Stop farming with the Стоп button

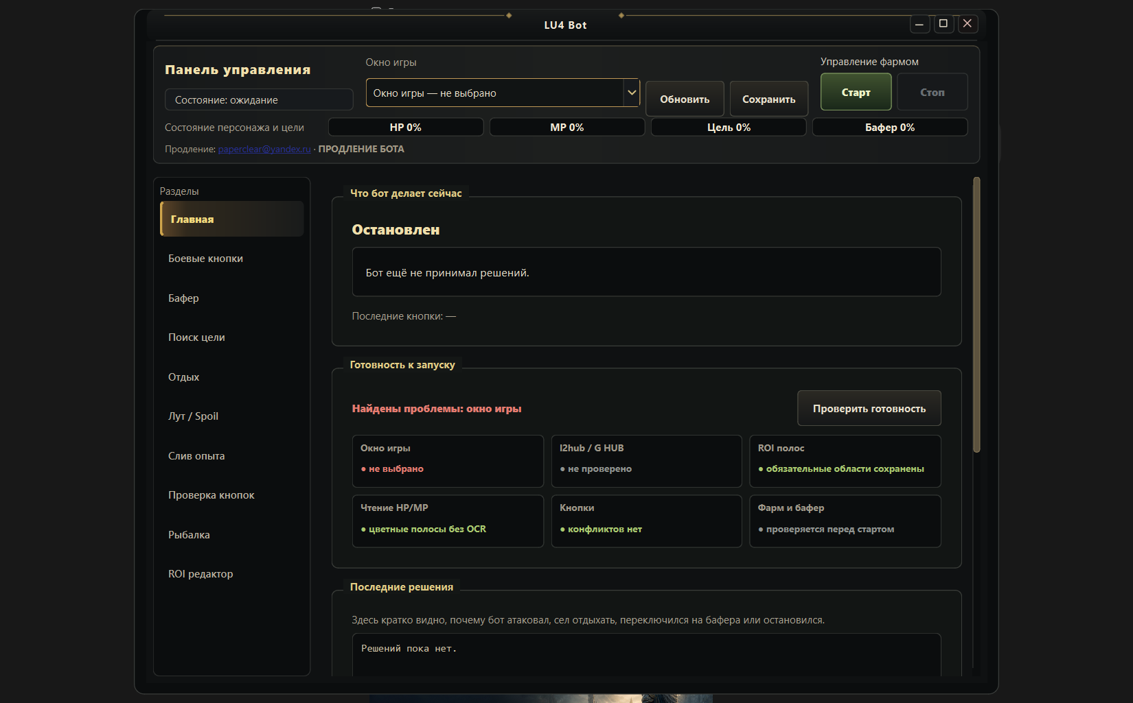tap(932, 92)
